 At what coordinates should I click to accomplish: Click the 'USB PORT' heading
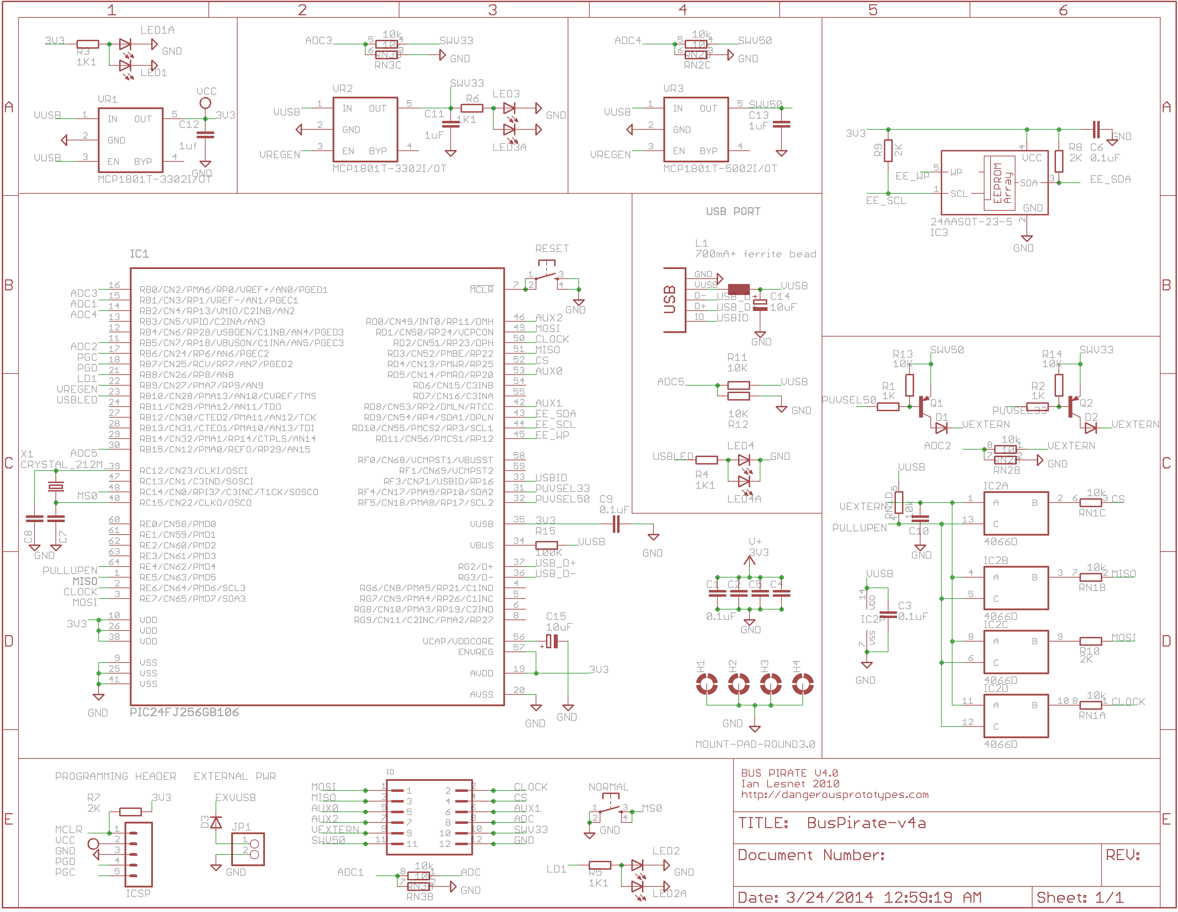[x=733, y=211]
